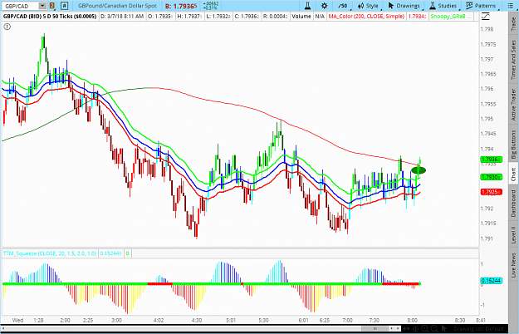Click the zoom in magnifier icon
The image size is (519, 334).
425,328
